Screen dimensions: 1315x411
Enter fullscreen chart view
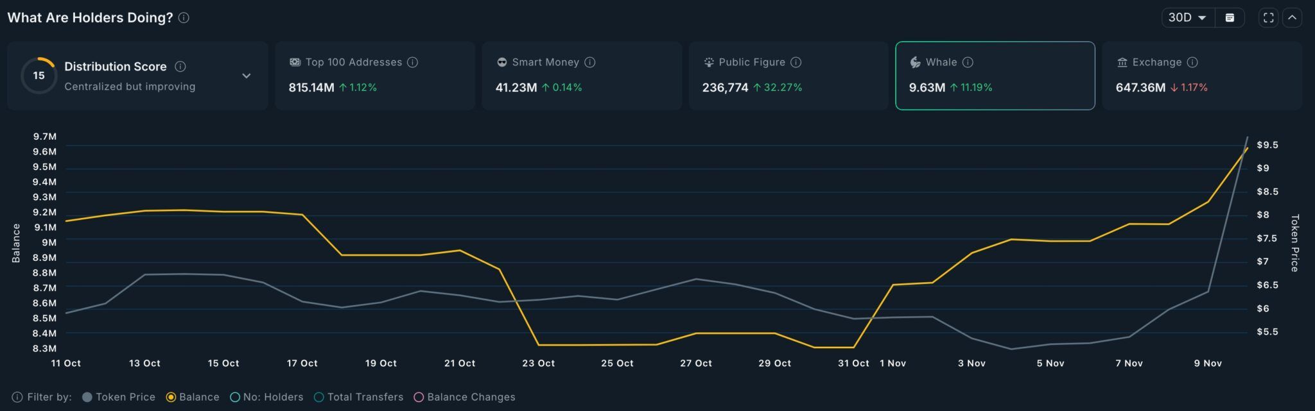[1268, 18]
